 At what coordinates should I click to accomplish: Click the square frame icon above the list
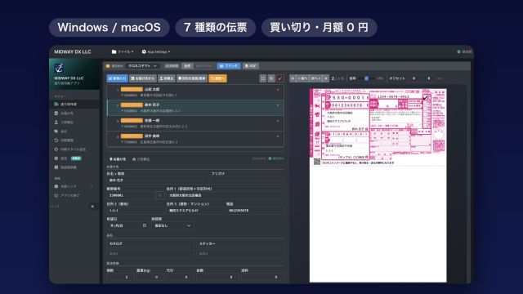[263, 78]
